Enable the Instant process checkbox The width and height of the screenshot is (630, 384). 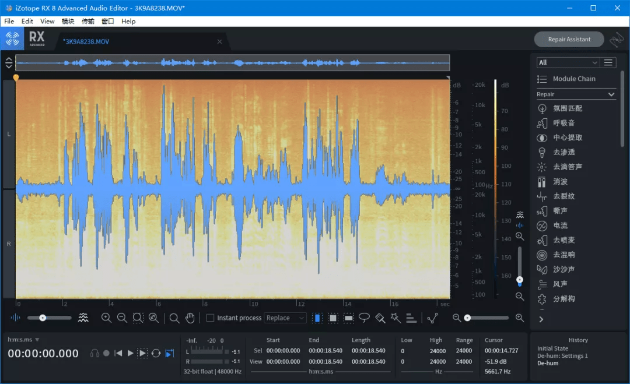click(x=210, y=318)
